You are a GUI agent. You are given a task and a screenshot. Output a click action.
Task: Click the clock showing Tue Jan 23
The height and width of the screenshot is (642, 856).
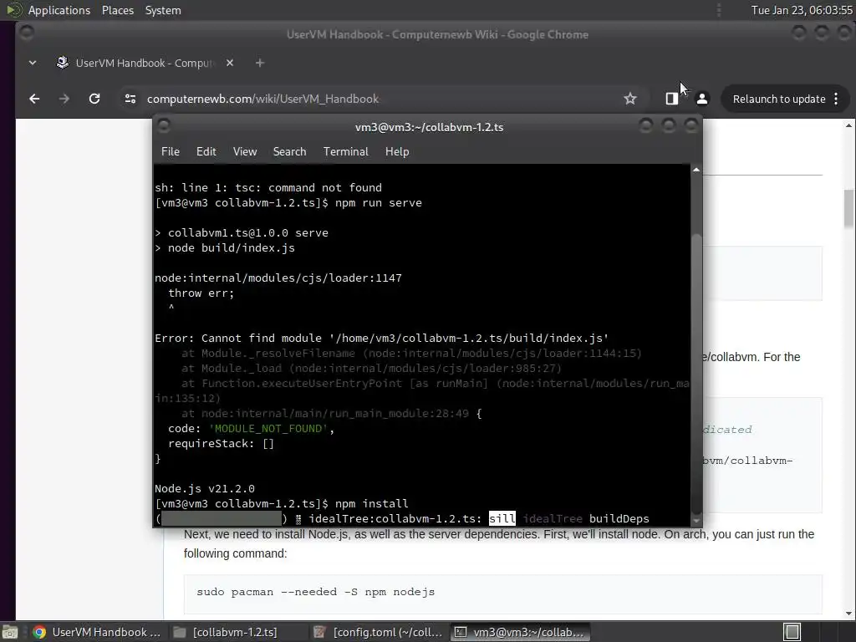tap(802, 10)
